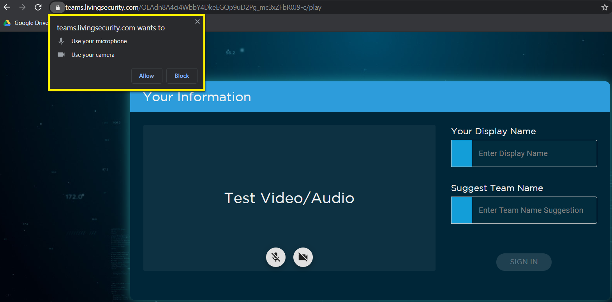Toggle the muted microphone button

(276, 257)
